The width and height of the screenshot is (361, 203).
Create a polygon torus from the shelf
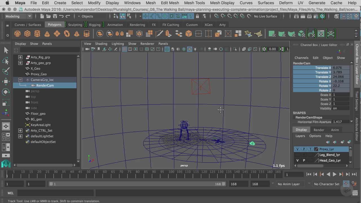(67, 34)
